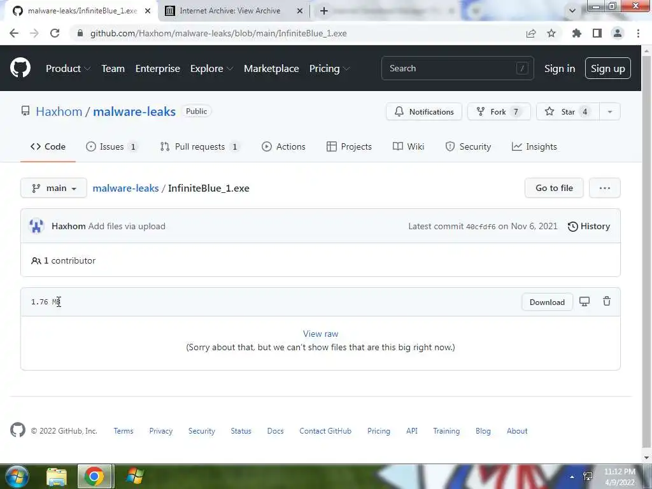The height and width of the screenshot is (489, 652).
Task: Open the Chrome extensions puzzle icon
Action: pyautogui.click(x=577, y=33)
